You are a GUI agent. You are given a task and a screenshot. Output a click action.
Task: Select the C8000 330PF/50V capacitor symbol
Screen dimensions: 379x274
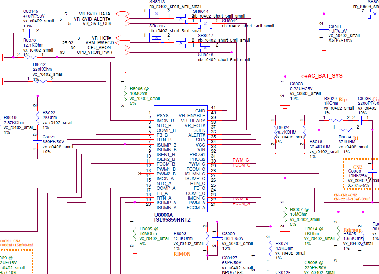(217, 238)
